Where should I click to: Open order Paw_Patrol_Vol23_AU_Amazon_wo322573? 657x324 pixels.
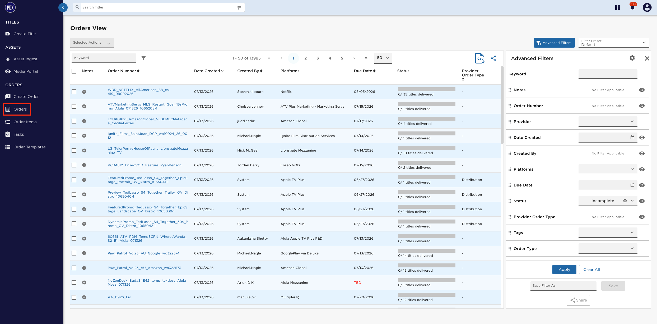(x=145, y=268)
